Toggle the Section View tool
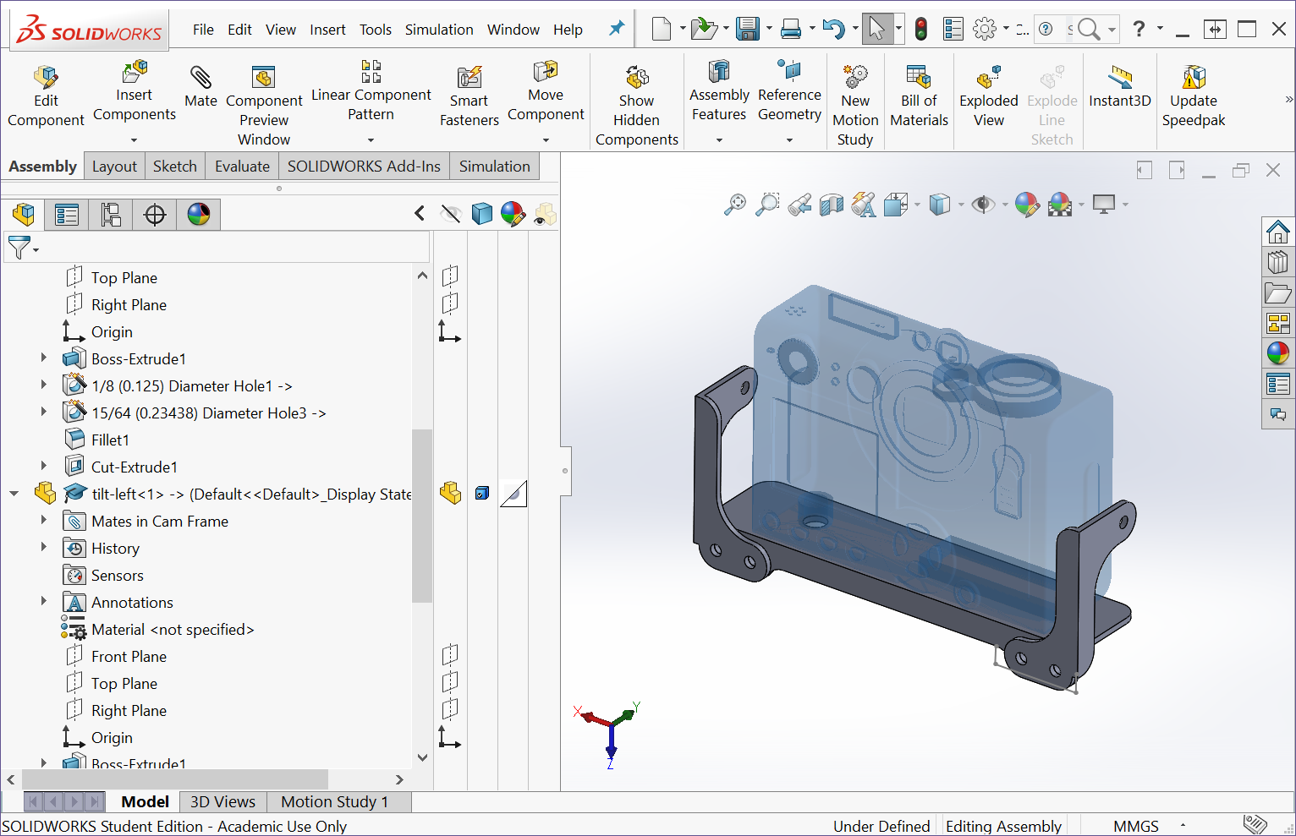Screen dimensions: 1296x836 pyautogui.click(x=832, y=205)
